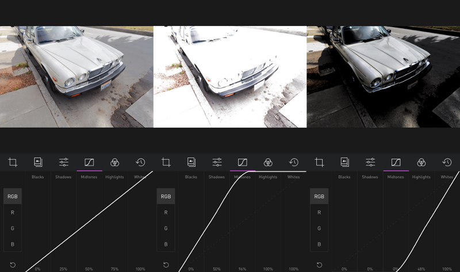Click the RGB channel button in the middle panel
Screen dimensions: 460x272
click(166, 197)
